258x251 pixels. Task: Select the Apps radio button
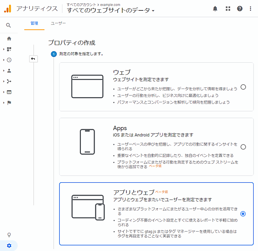pyautogui.click(x=243, y=147)
